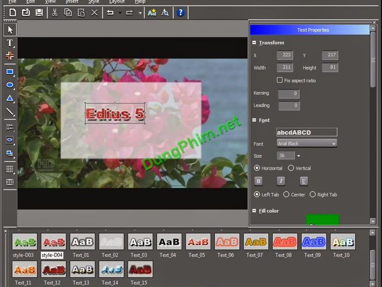Apply the Text_01 style thumbnail
The width and height of the screenshot is (382, 287).
coord(82,242)
